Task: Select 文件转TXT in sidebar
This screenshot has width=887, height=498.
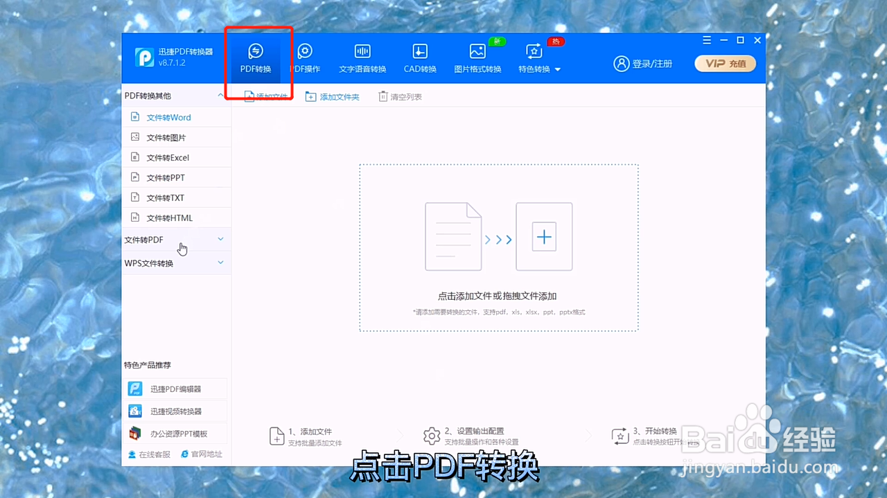Action: 177,197
